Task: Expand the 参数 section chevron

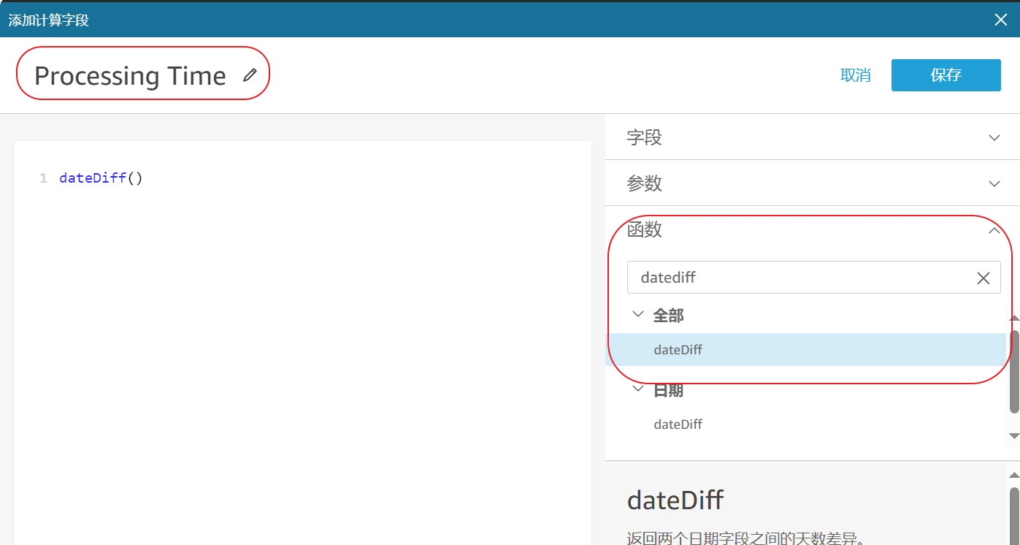Action: (994, 183)
